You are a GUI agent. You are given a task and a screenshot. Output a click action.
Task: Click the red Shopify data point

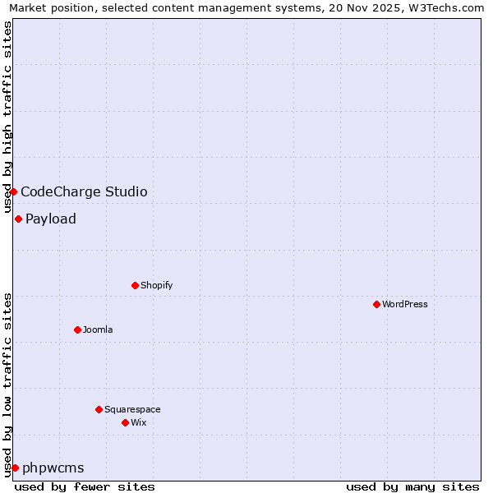[x=136, y=285]
